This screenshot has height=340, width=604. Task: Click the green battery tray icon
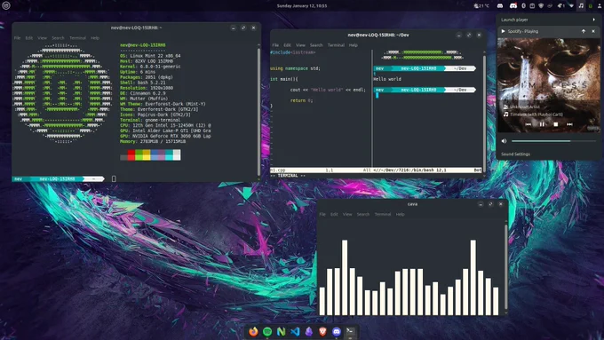[590, 6]
